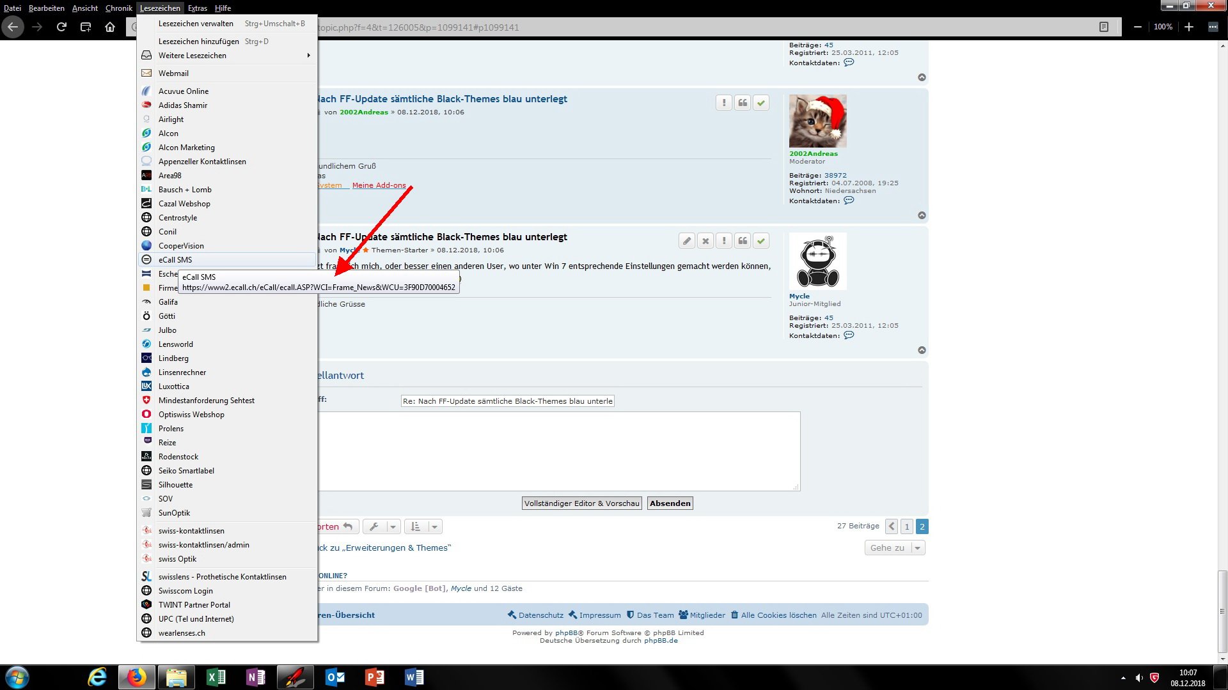1228x690 pixels.
Task: Open the Gehe zu dropdown
Action: pos(894,548)
